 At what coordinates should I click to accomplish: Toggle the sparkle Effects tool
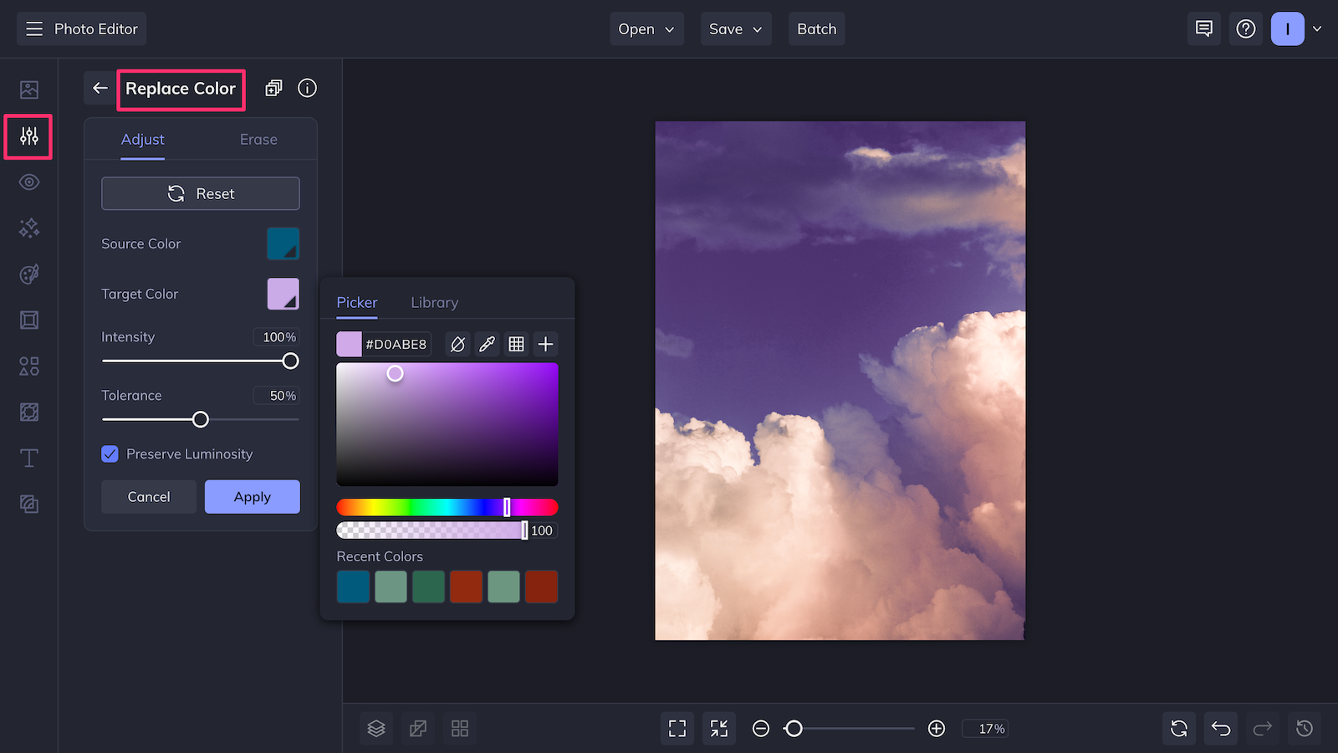pos(28,228)
